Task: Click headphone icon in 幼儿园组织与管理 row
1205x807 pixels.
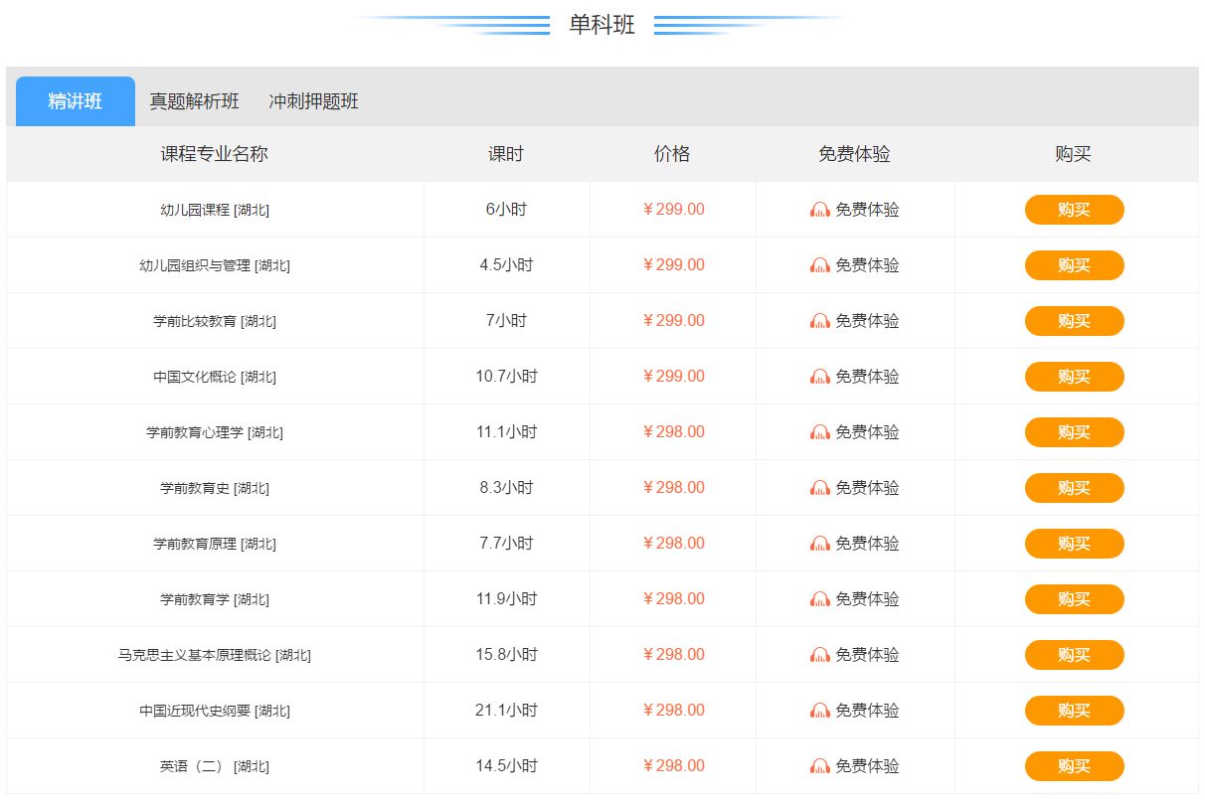Action: 820,265
